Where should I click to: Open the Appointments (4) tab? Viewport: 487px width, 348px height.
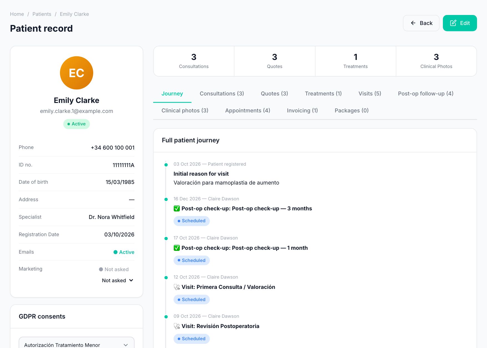[248, 111]
